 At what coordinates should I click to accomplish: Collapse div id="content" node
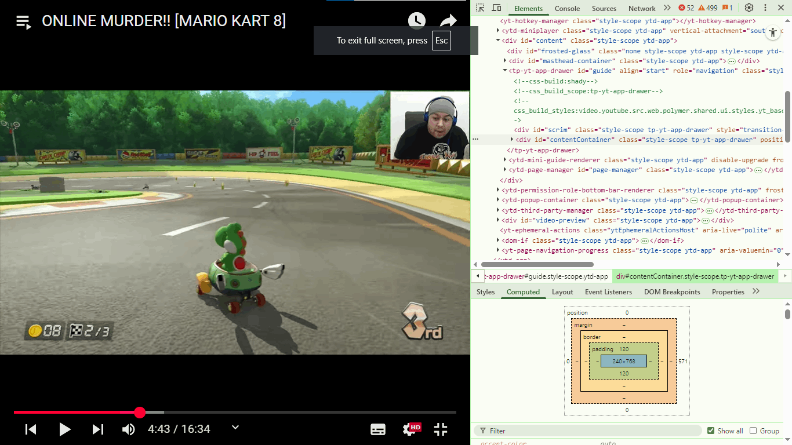coord(498,41)
